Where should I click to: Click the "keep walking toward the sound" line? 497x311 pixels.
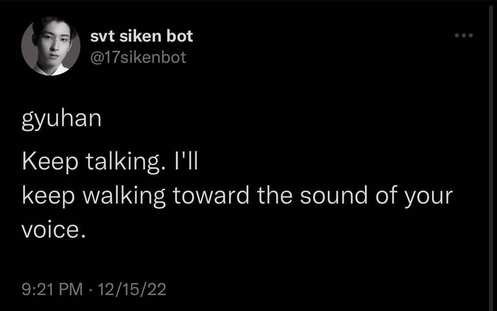(x=237, y=196)
